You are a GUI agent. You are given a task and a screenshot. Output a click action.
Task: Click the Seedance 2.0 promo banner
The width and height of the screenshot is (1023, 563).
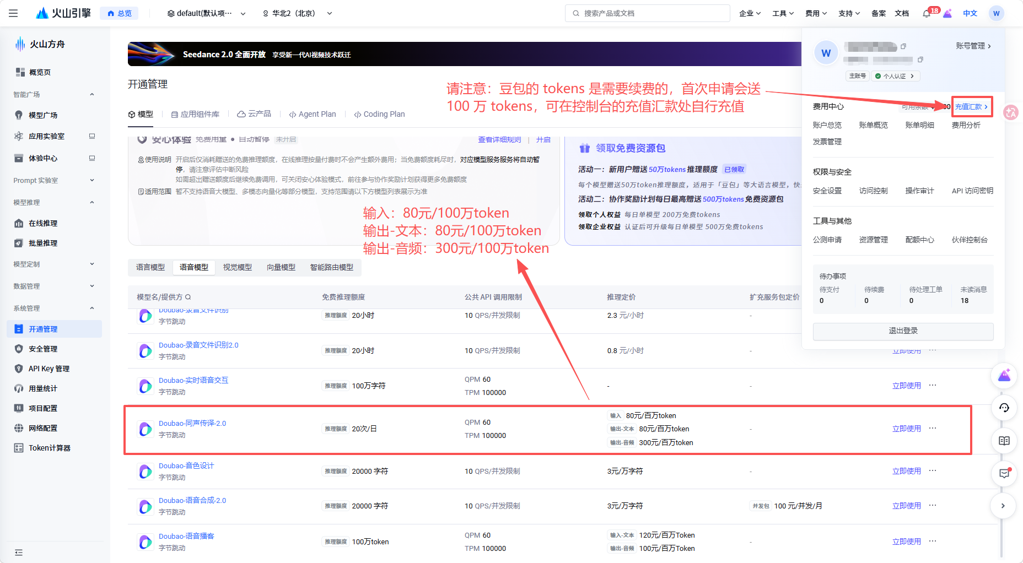click(464, 54)
